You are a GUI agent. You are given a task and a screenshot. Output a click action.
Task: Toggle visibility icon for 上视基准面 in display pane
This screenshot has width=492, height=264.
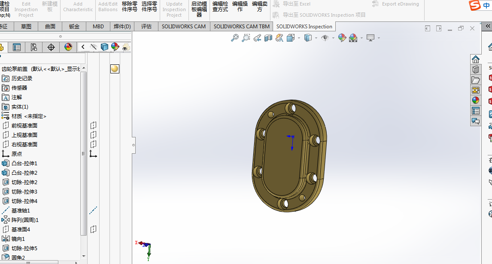coord(93,135)
